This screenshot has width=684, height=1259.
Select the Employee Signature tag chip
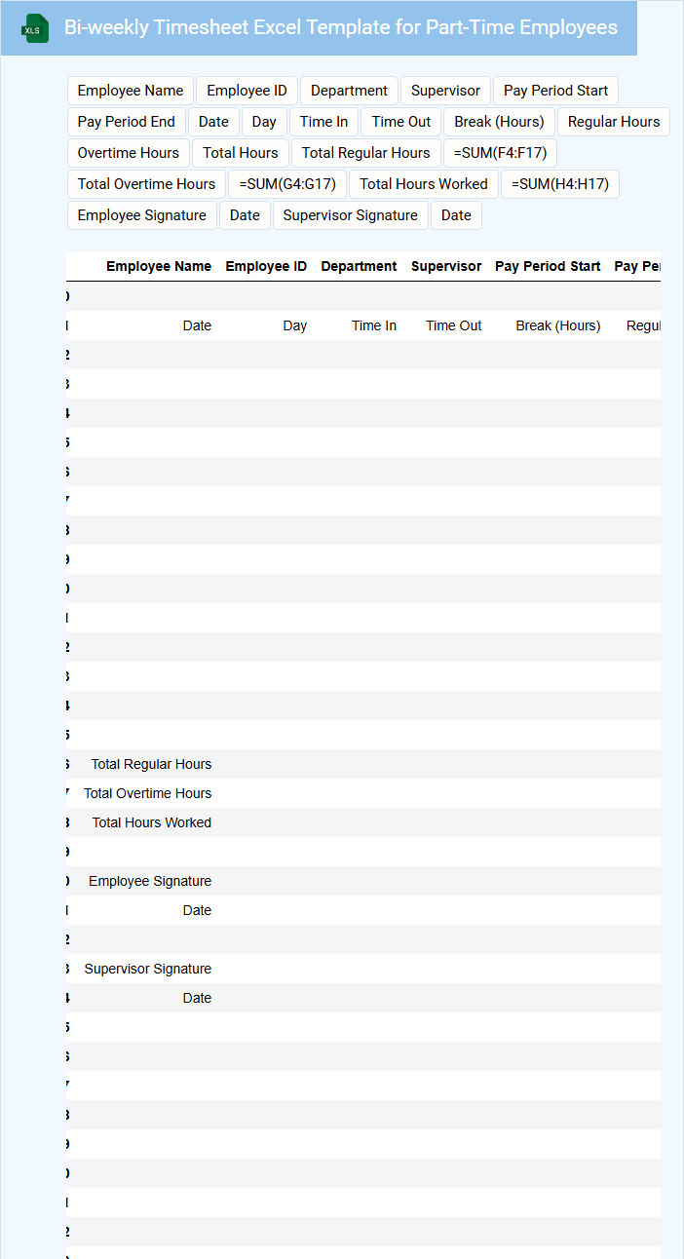coord(142,215)
